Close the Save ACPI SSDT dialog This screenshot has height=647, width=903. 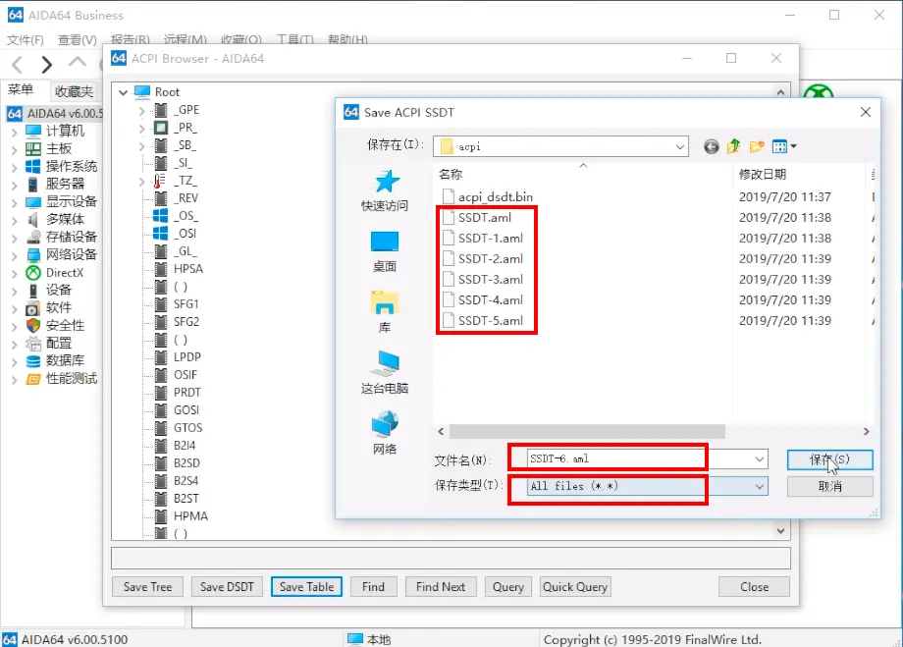[x=866, y=112]
